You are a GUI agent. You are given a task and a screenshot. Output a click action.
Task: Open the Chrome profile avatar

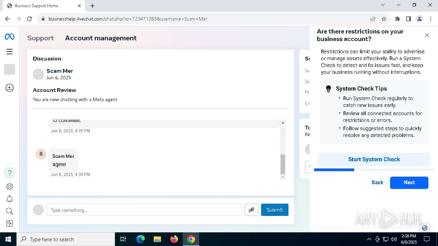point(420,19)
